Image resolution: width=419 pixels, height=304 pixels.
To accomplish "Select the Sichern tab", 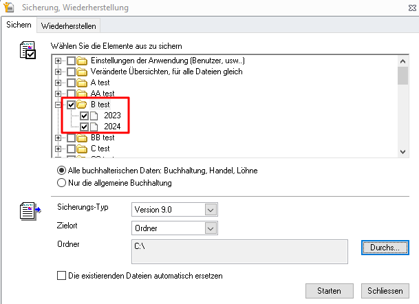I will [19, 25].
